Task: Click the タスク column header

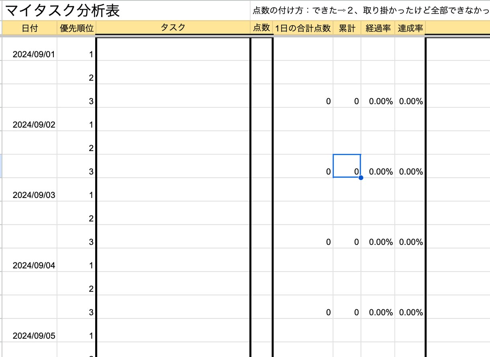Action: [x=173, y=28]
